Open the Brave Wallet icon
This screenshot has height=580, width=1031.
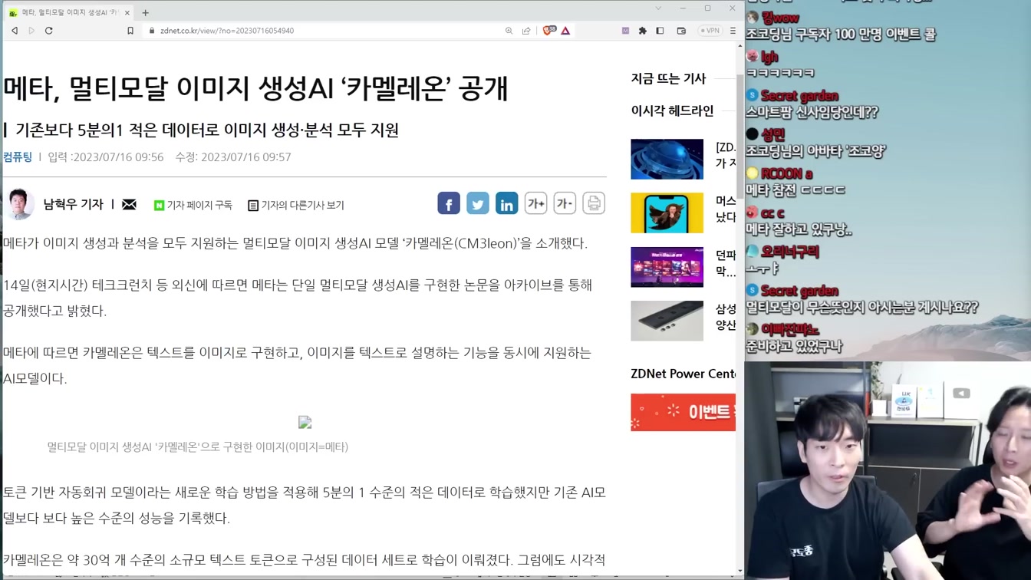(x=681, y=31)
